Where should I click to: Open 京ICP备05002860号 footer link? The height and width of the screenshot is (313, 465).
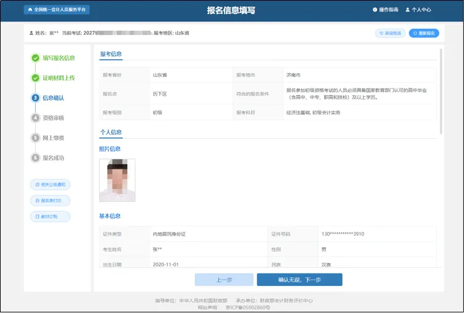[x=248, y=307]
